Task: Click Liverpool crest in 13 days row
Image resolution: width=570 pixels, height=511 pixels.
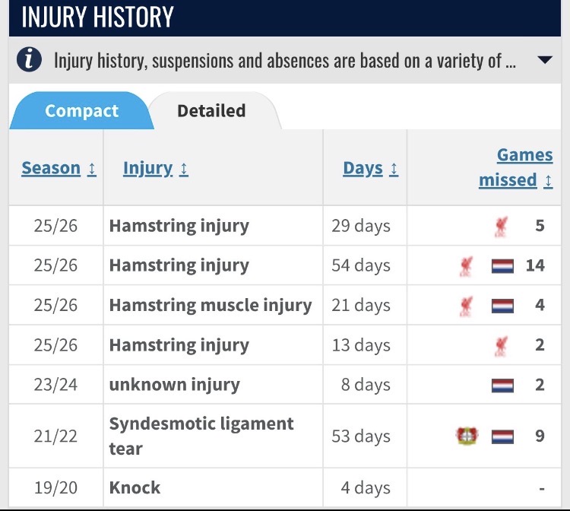Action: click(x=501, y=345)
